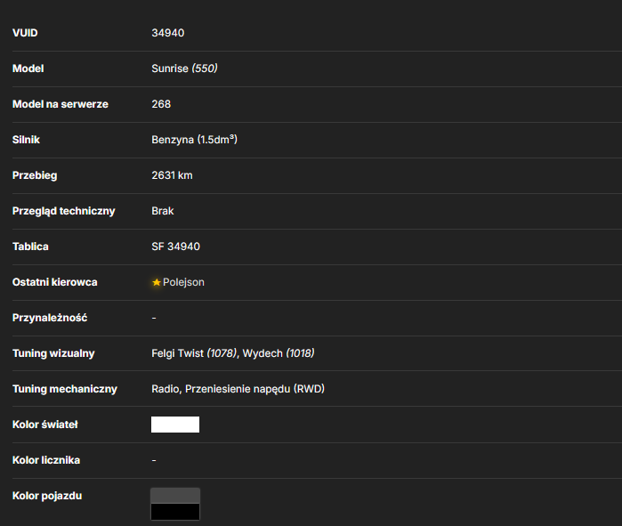Image resolution: width=622 pixels, height=526 pixels.
Task: Pick the black lower Kolor pojazdu swatch
Action: (175, 512)
